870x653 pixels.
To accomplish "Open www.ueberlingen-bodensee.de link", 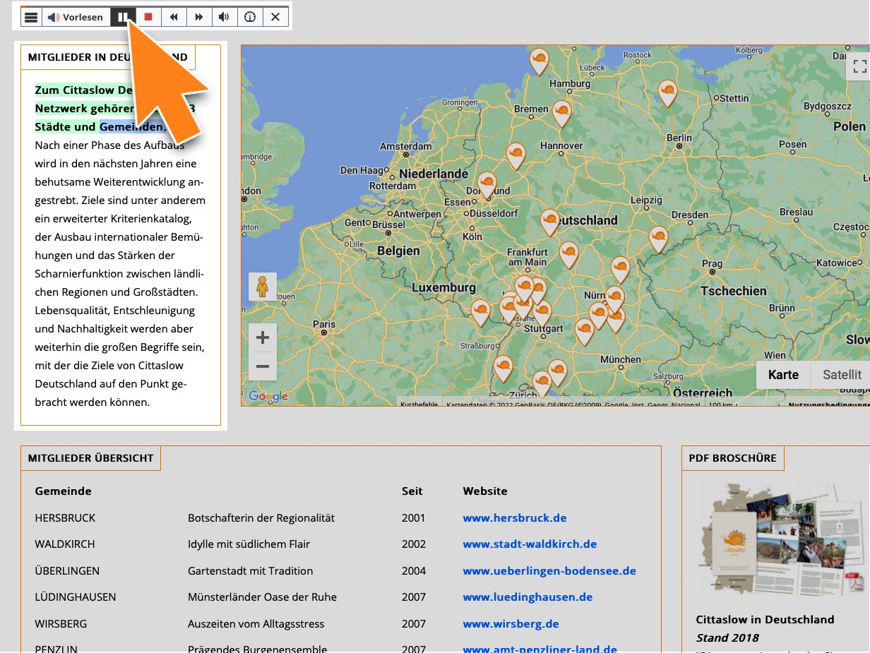I will 549,570.
